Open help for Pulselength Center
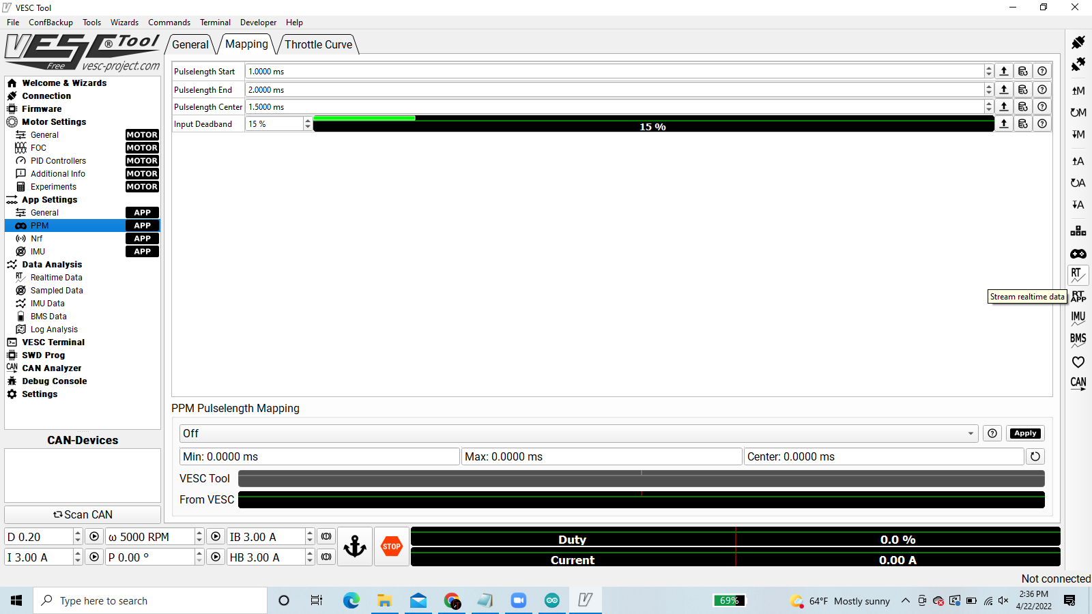 click(1042, 106)
